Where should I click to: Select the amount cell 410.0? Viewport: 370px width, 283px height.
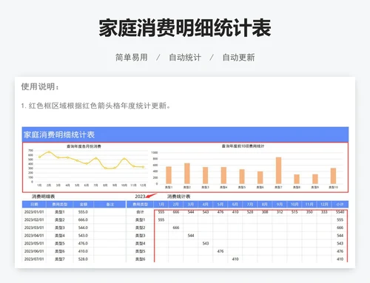[83, 251]
